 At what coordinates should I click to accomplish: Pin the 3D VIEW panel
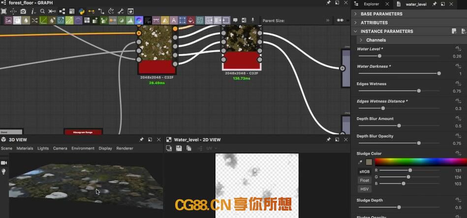[141, 139]
